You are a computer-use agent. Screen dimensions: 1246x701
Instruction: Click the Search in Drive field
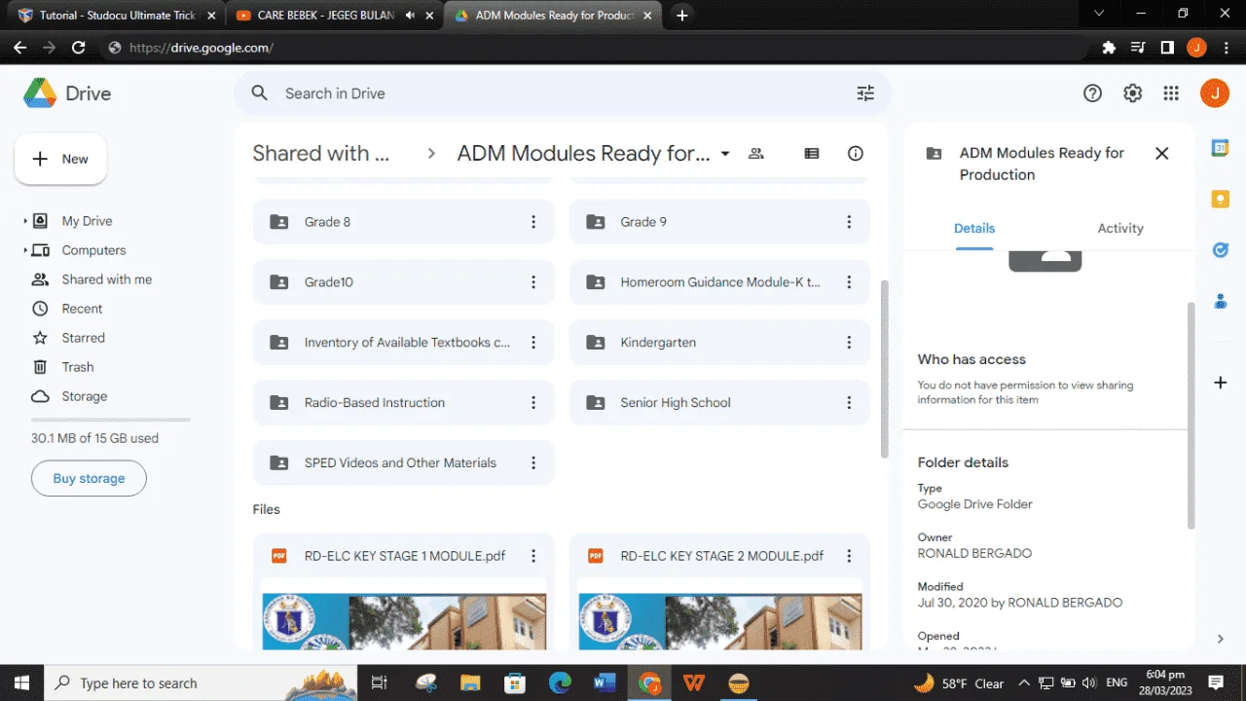562,93
